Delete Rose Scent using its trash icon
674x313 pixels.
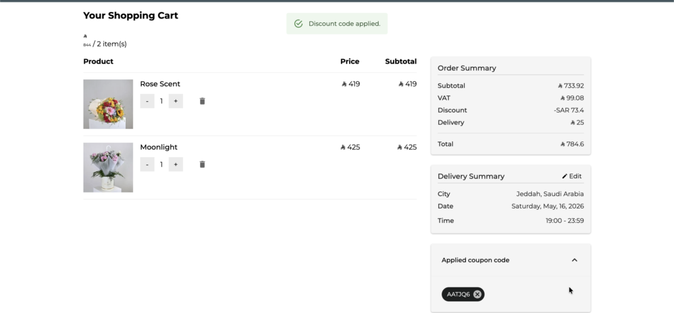coord(203,101)
